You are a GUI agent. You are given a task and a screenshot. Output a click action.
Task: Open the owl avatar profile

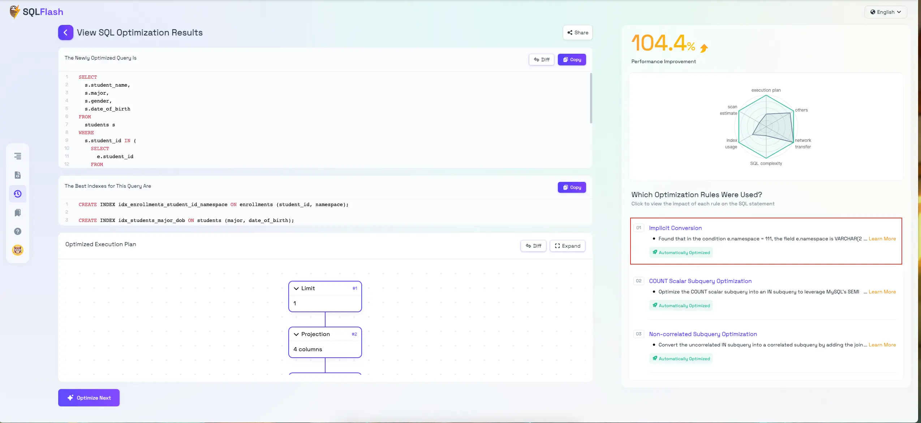[18, 250]
